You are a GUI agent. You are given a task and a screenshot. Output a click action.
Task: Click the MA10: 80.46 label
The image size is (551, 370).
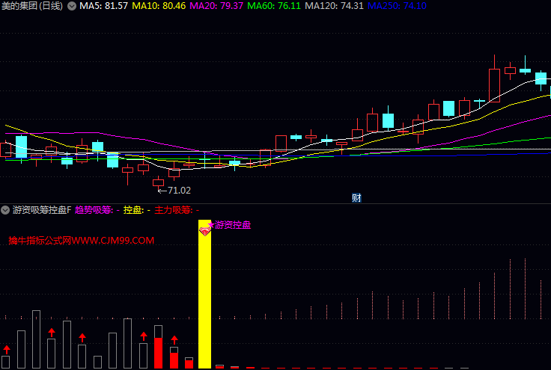159,6
